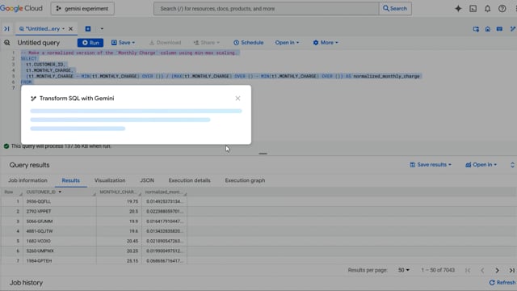The height and width of the screenshot is (291, 517).
Task: Close the Transform SQL with Gemini dialog
Action: click(237, 99)
